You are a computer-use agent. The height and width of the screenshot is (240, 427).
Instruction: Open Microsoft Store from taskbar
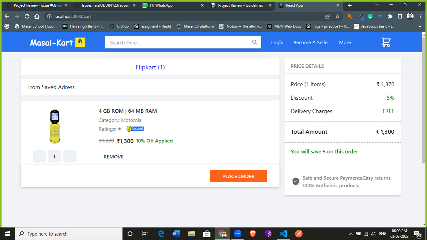click(206, 234)
